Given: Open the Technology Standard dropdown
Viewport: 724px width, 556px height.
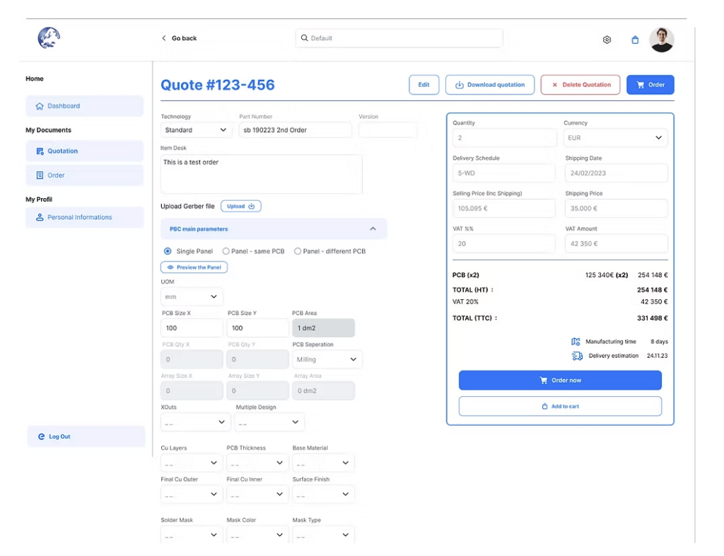Looking at the screenshot, I should [196, 130].
